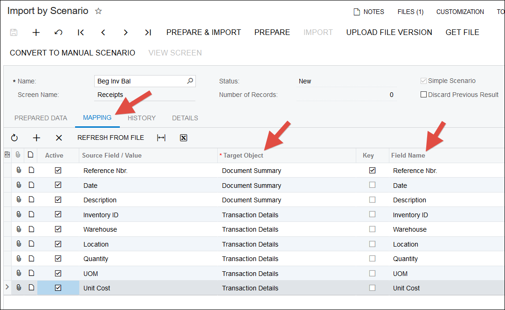Switch to the Prepared Data tab
505x310 pixels.
point(41,118)
